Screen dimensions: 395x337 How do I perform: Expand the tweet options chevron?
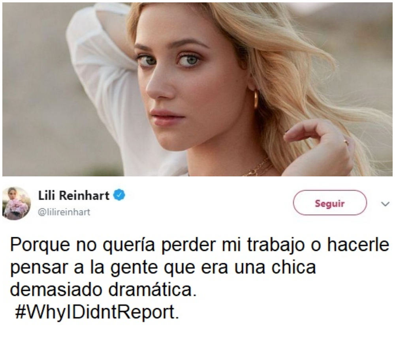click(x=386, y=204)
